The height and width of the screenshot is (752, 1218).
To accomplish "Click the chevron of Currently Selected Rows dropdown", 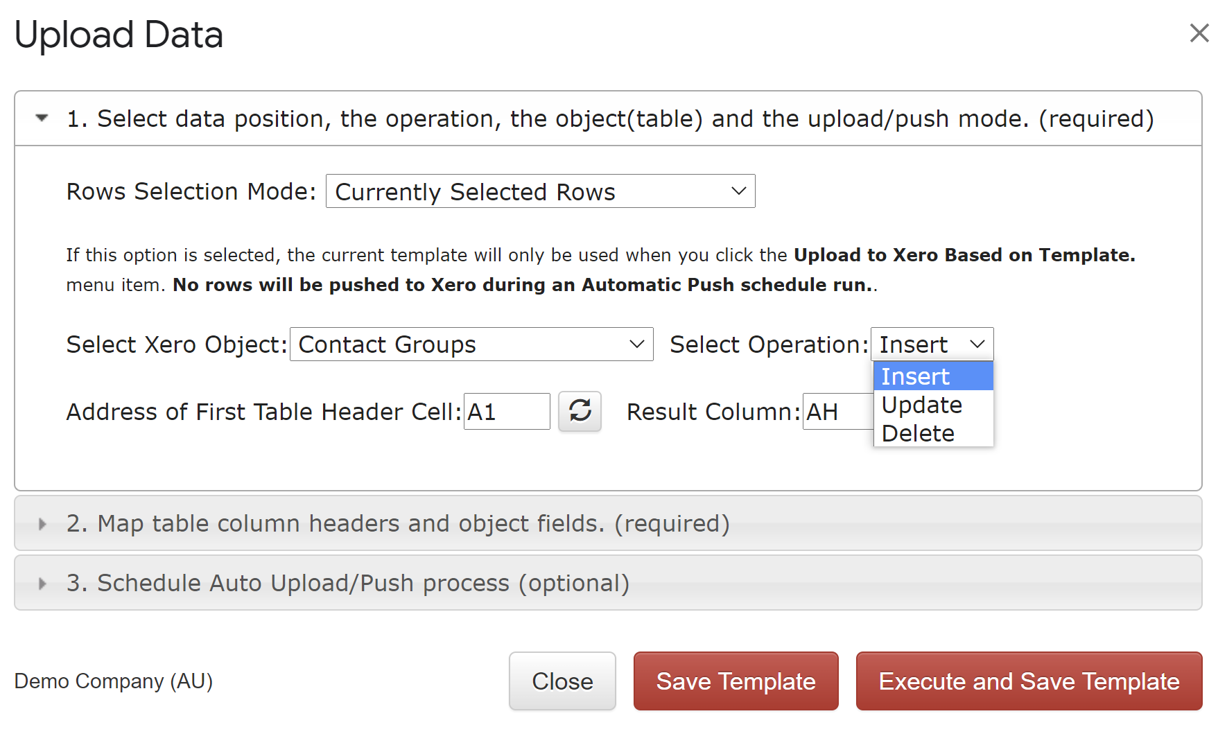I will pos(738,191).
